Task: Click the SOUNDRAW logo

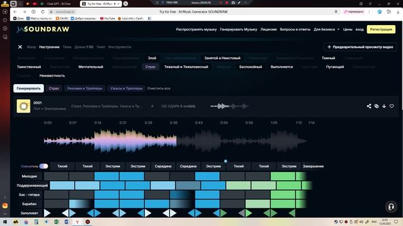Action: click(43, 30)
